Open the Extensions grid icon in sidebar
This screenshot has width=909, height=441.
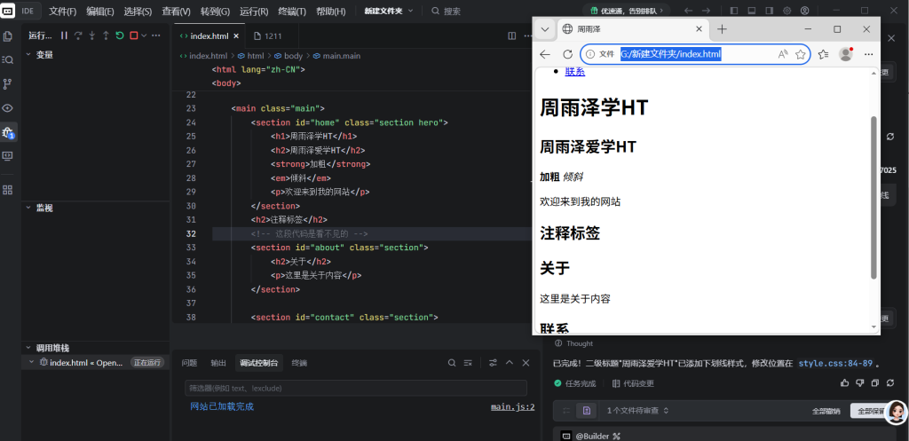[7, 190]
